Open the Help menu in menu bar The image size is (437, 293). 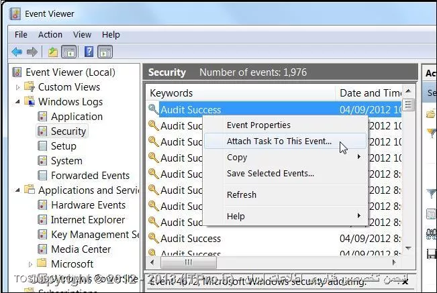[x=111, y=34]
